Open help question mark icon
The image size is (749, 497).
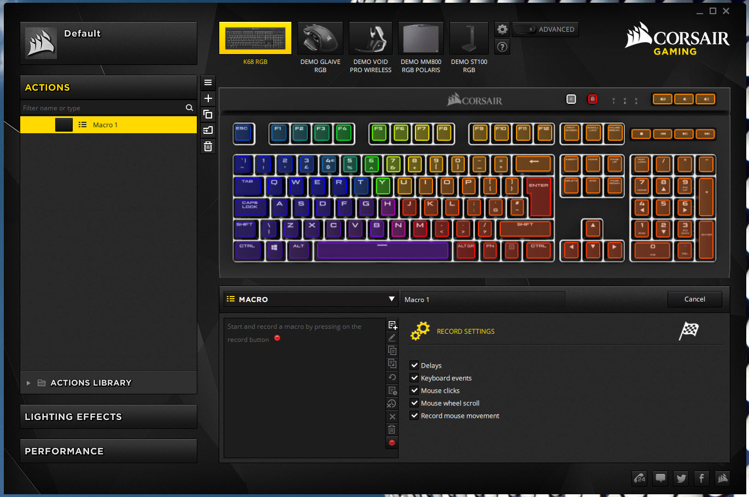(x=502, y=47)
